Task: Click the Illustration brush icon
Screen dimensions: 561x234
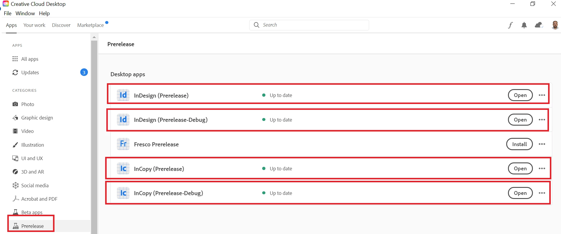Action: point(15,145)
